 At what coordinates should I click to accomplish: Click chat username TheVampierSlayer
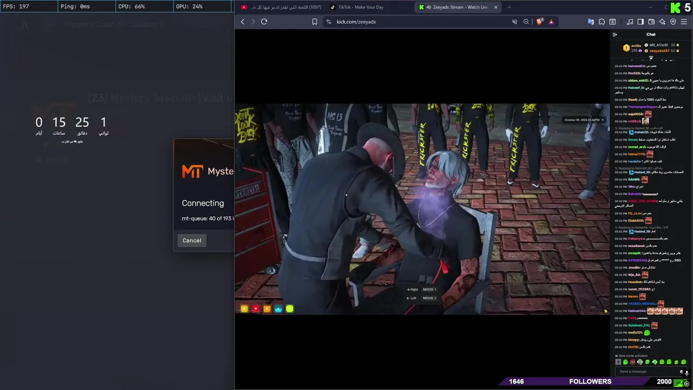click(642, 107)
